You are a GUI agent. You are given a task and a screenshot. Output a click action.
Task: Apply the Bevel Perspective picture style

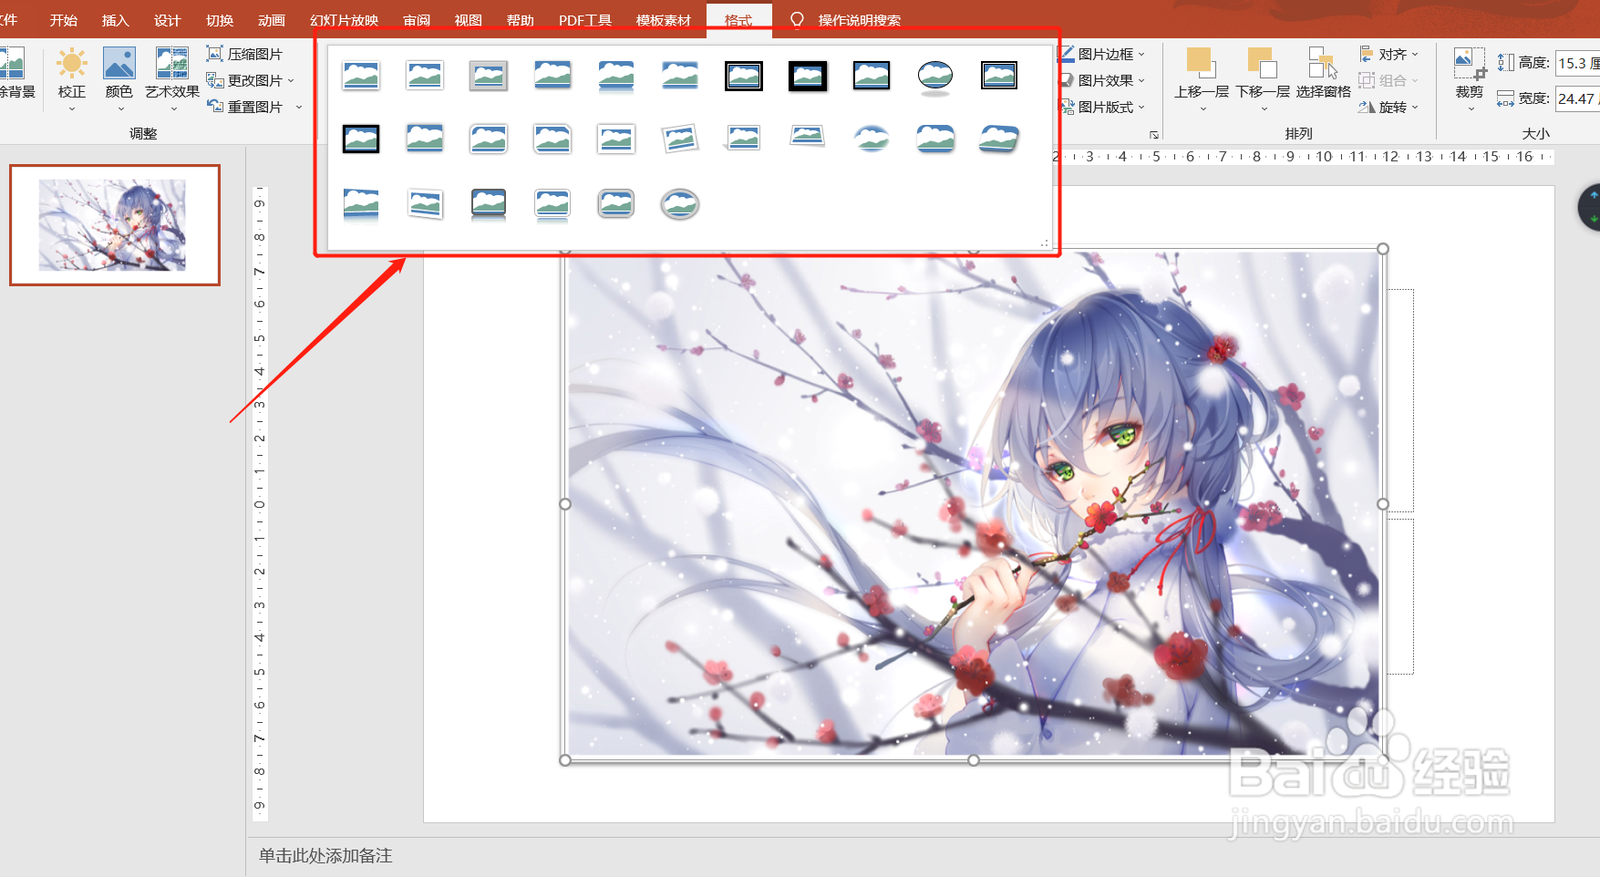tap(999, 139)
